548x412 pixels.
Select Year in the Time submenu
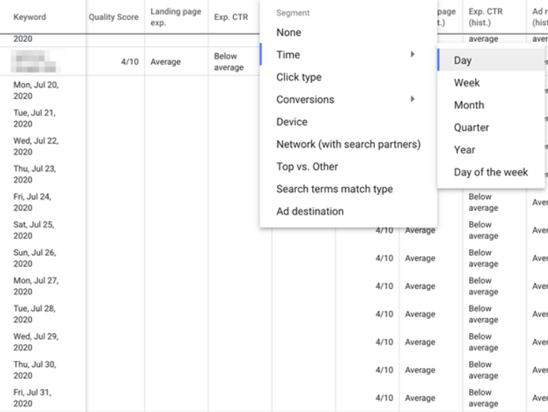point(465,150)
